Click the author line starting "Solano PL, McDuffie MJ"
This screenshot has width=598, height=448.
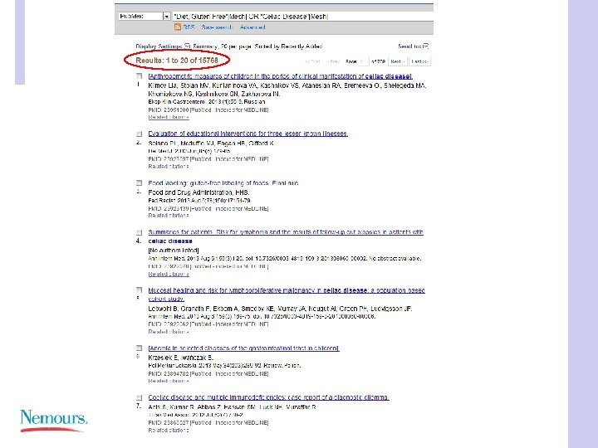[x=211, y=144]
